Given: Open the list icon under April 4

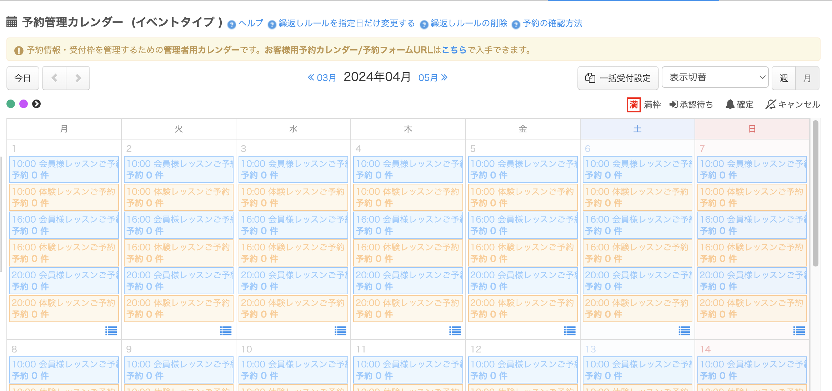Looking at the screenshot, I should tap(455, 331).
